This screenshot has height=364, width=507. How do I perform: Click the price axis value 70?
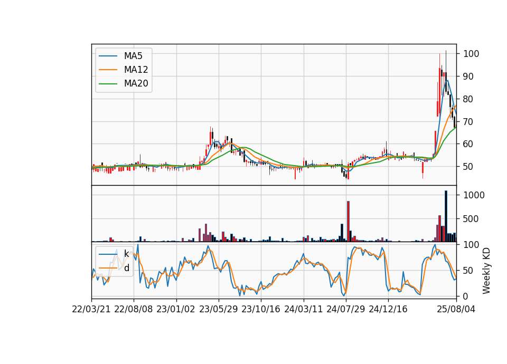(x=468, y=122)
